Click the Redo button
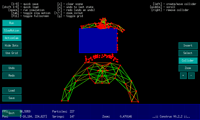This screenshot has height=120, width=200. pyautogui.click(x=12, y=75)
